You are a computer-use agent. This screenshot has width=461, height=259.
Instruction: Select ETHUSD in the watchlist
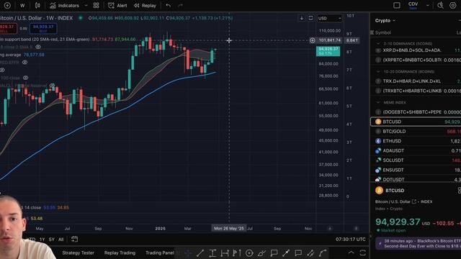pyautogui.click(x=416, y=141)
